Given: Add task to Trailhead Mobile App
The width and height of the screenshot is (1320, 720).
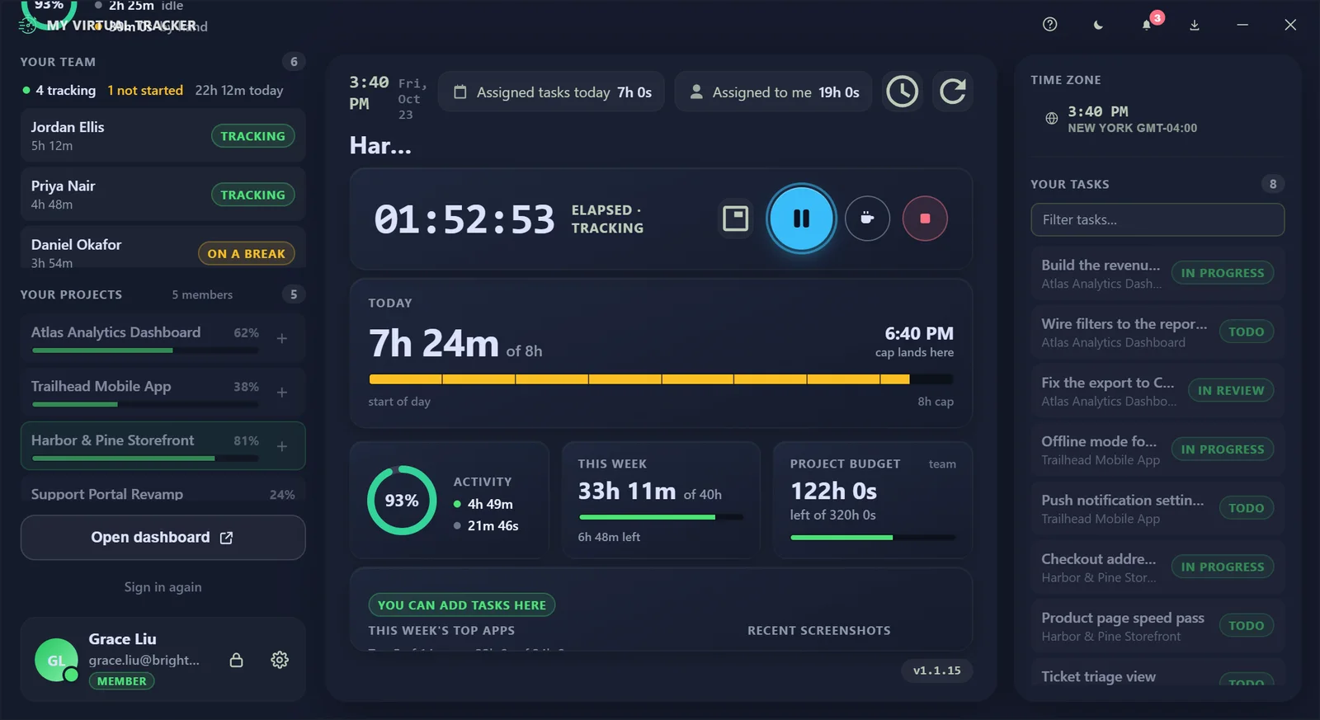Looking at the screenshot, I should click(x=282, y=393).
